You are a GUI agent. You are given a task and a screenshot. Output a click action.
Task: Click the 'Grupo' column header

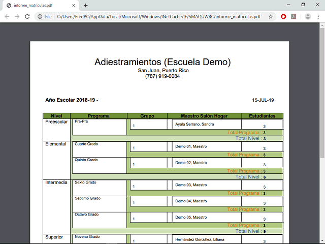coord(147,116)
